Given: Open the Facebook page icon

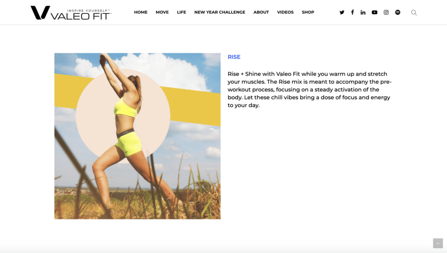Looking at the screenshot, I should point(352,12).
